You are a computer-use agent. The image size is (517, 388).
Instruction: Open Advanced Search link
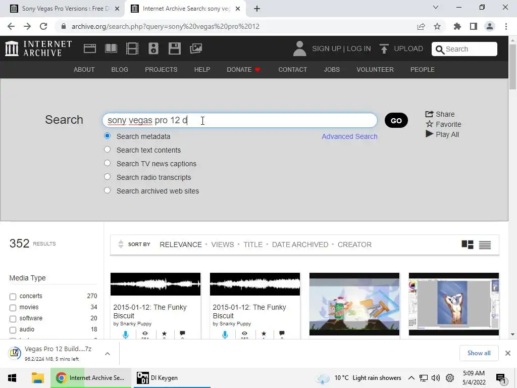(x=349, y=136)
